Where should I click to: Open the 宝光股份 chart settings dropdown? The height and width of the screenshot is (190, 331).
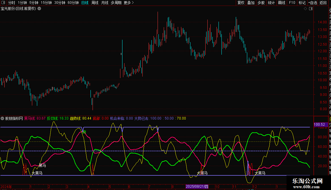(39, 9)
